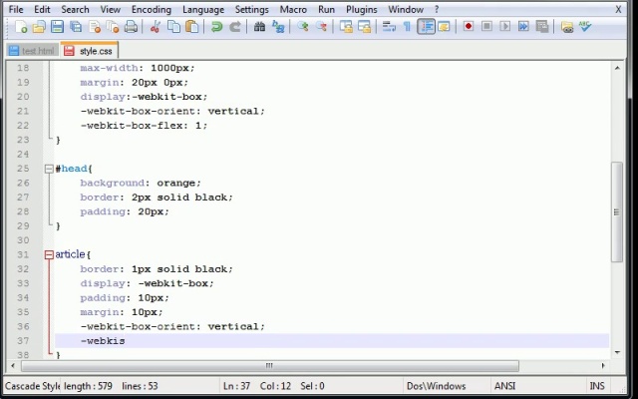
Task: Redo the grey arrow icon
Action: tap(235, 27)
